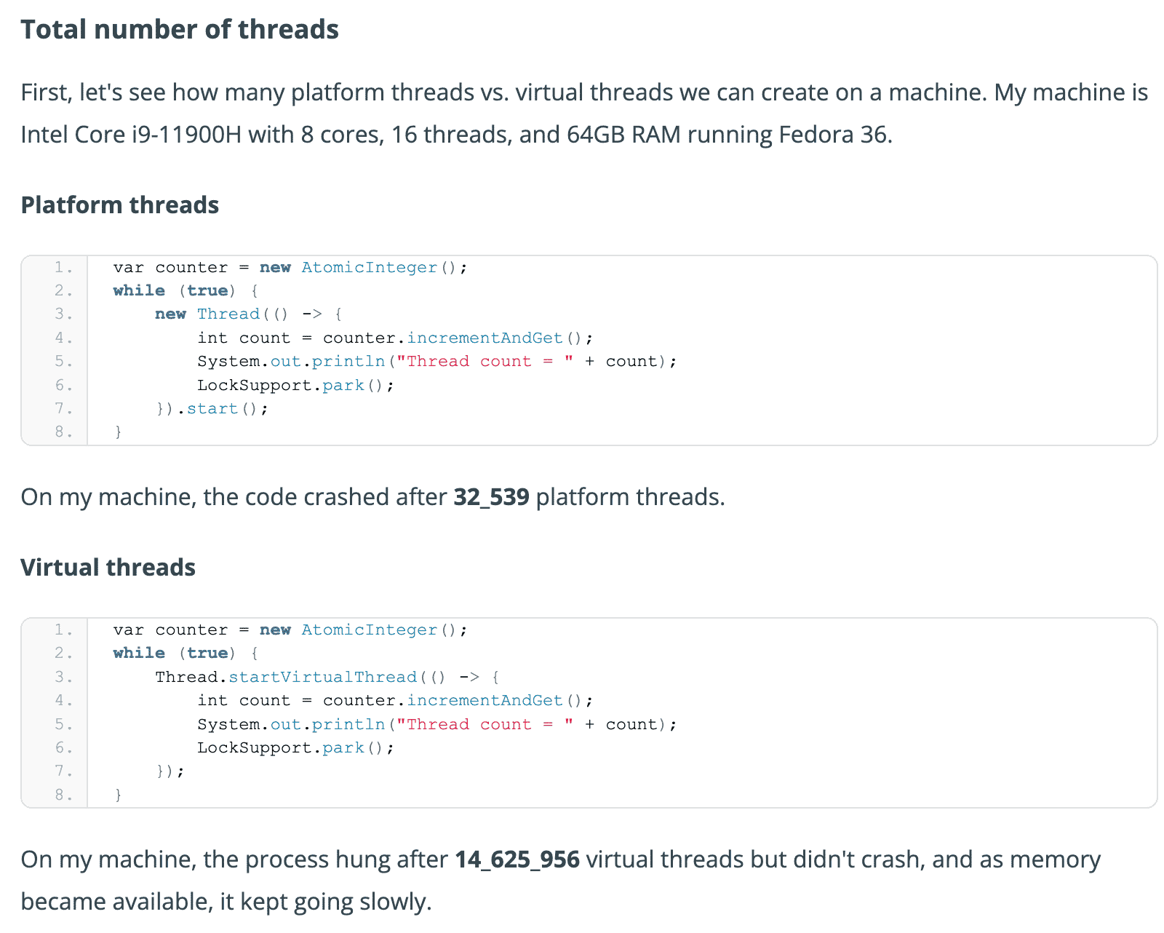Viewport: 1164px width, 933px height.
Task: Click the 'Total number of threads' heading
Action: pos(180,30)
